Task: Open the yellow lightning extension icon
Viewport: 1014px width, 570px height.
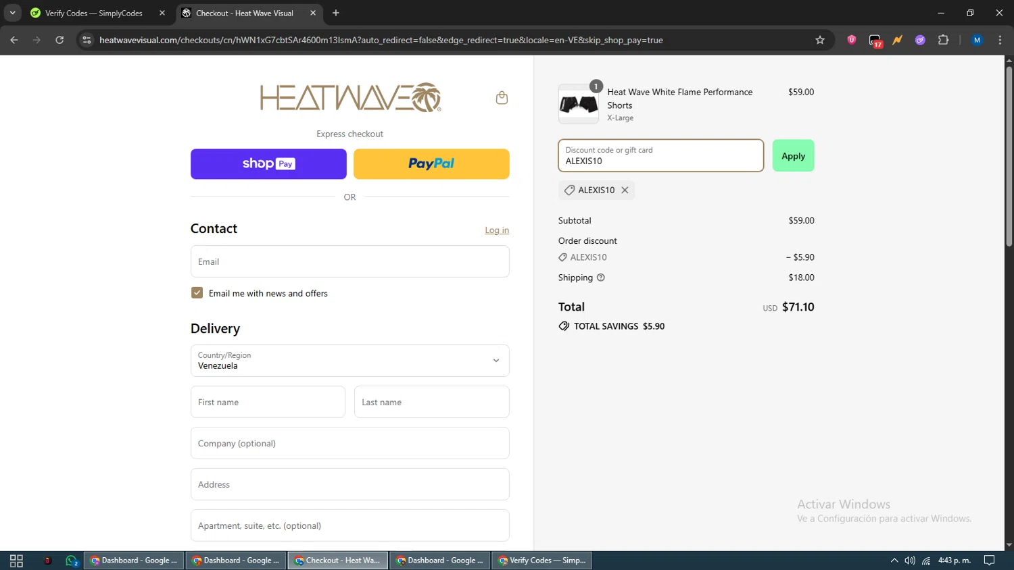Action: coord(897,40)
